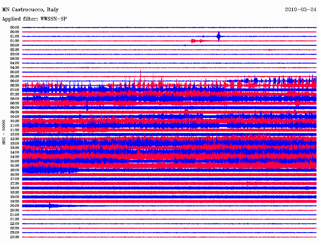Click the blue spike on the 09:00 trace

[x=87, y=106]
